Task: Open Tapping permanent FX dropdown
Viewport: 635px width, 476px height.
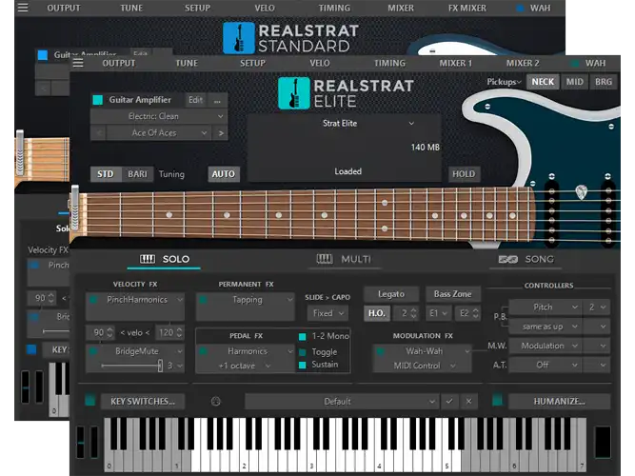Action: [248, 300]
